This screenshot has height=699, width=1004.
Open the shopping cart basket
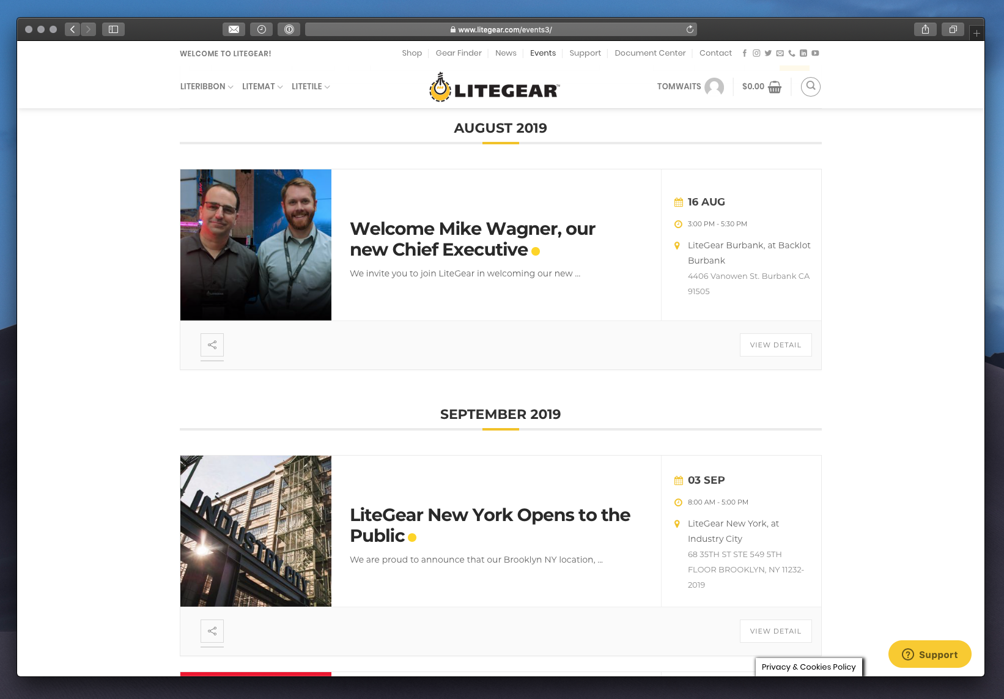coord(775,87)
